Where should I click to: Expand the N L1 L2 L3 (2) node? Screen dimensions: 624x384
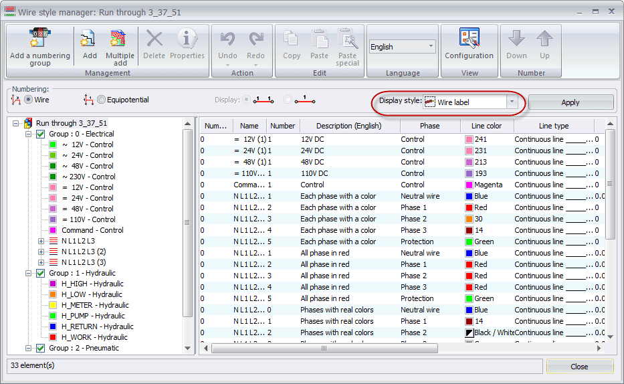41,252
